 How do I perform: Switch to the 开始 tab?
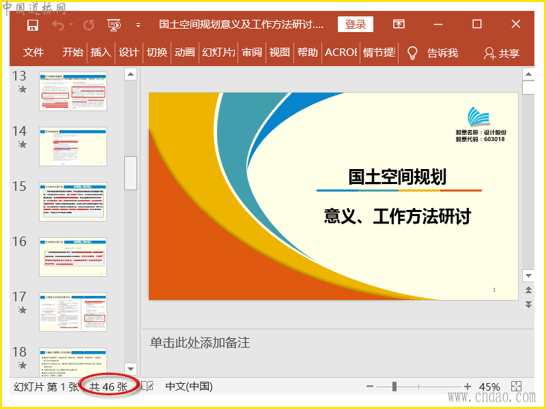(73, 52)
